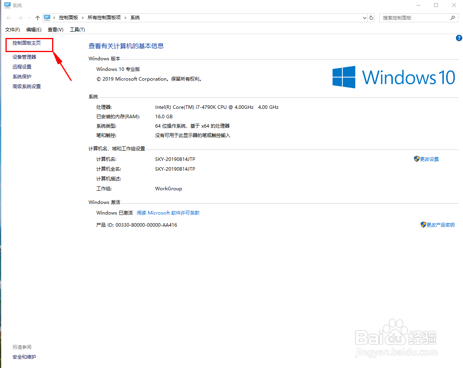Click the system icon in the title bar

[7, 5]
